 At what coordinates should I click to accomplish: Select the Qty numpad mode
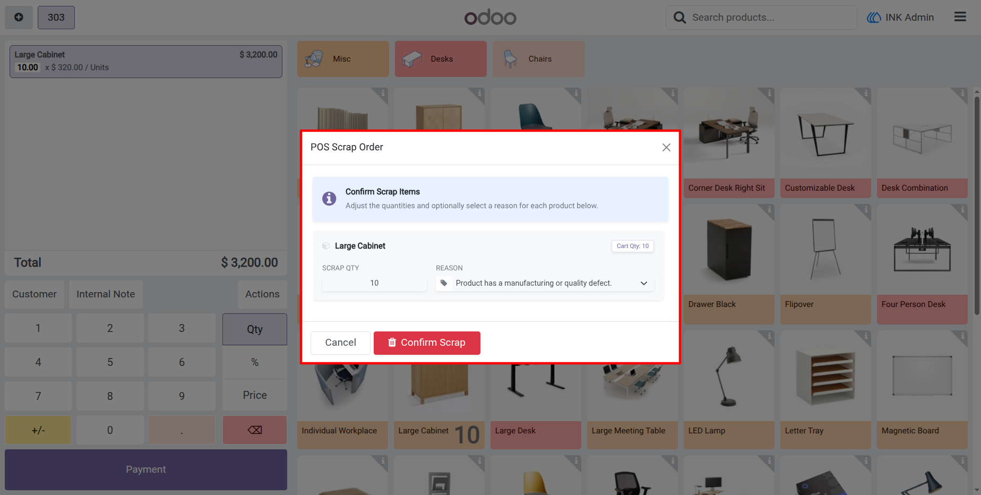click(255, 329)
